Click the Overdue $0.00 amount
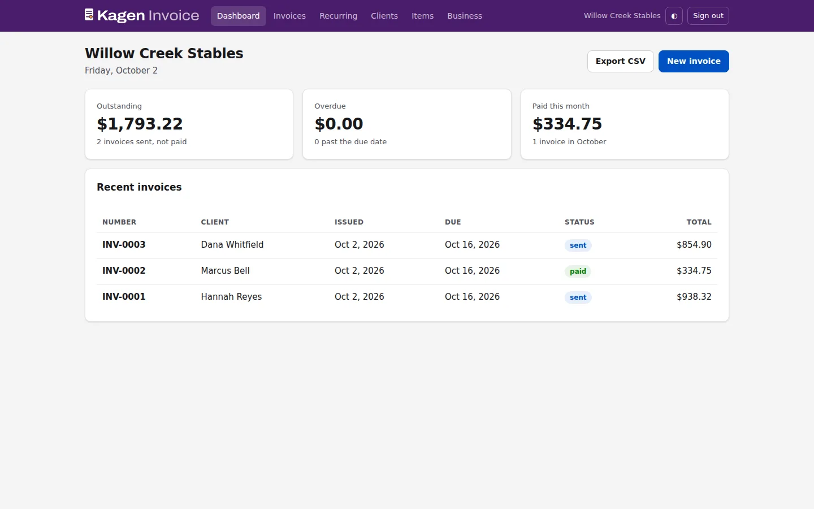This screenshot has width=814, height=509. coord(339,124)
